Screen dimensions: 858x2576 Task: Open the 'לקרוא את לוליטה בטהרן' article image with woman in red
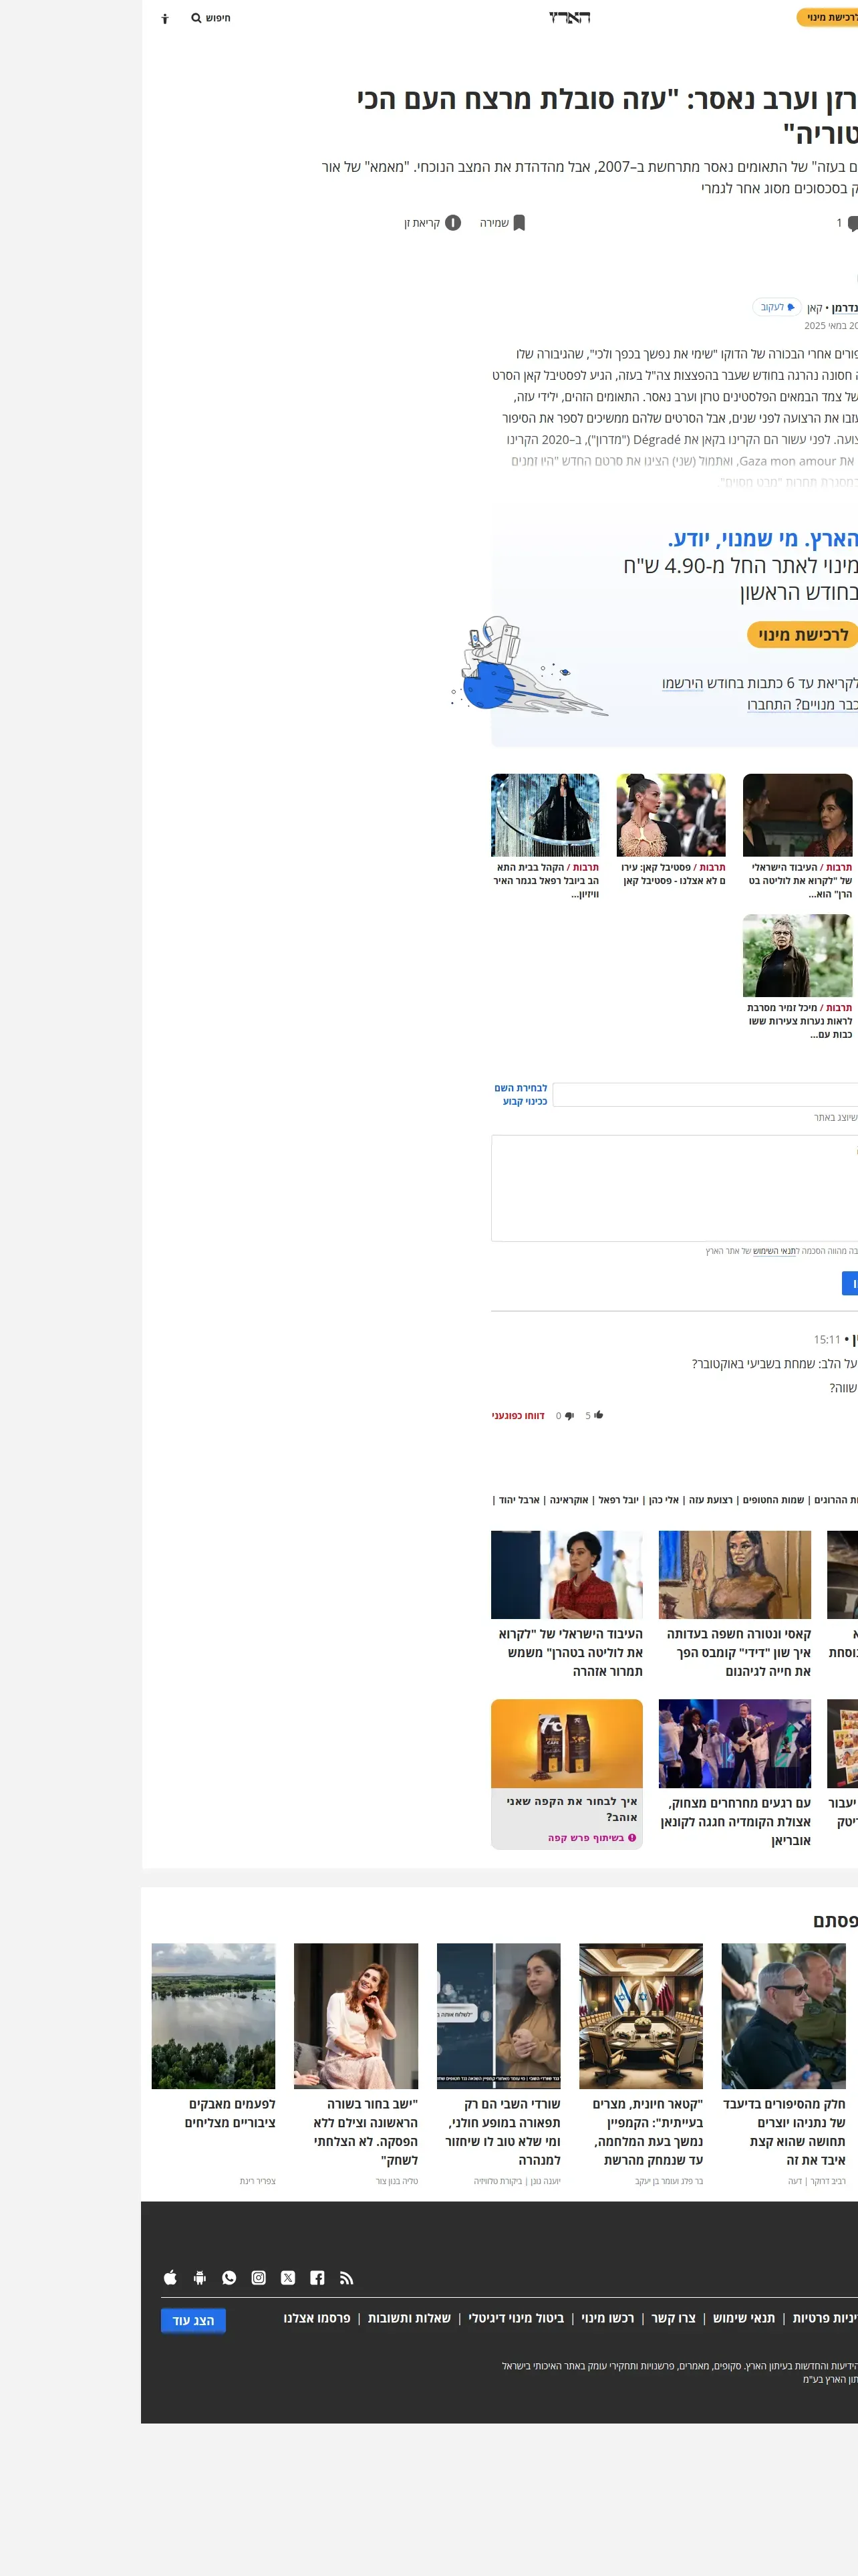[x=567, y=1574]
